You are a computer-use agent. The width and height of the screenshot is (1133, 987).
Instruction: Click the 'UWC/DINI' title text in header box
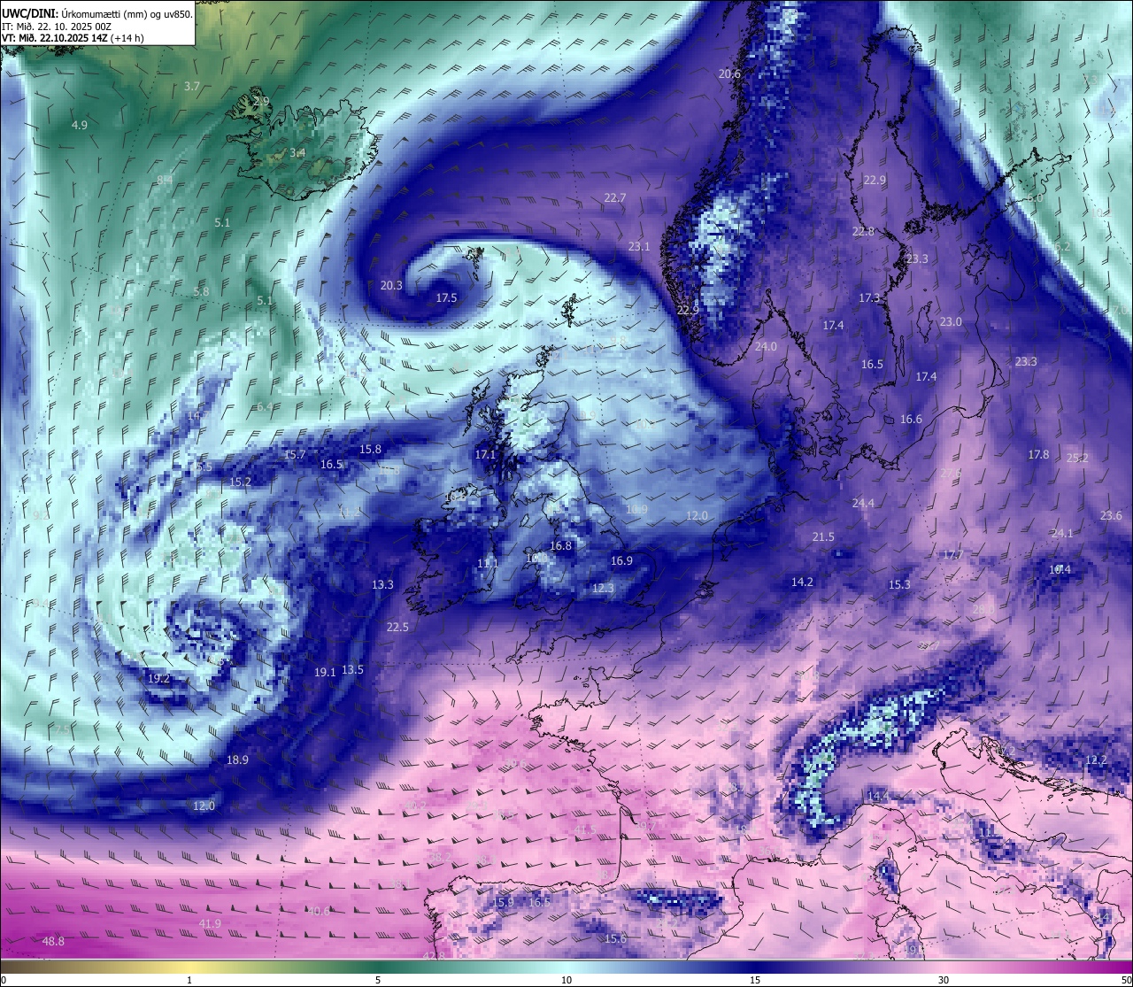coord(29,13)
